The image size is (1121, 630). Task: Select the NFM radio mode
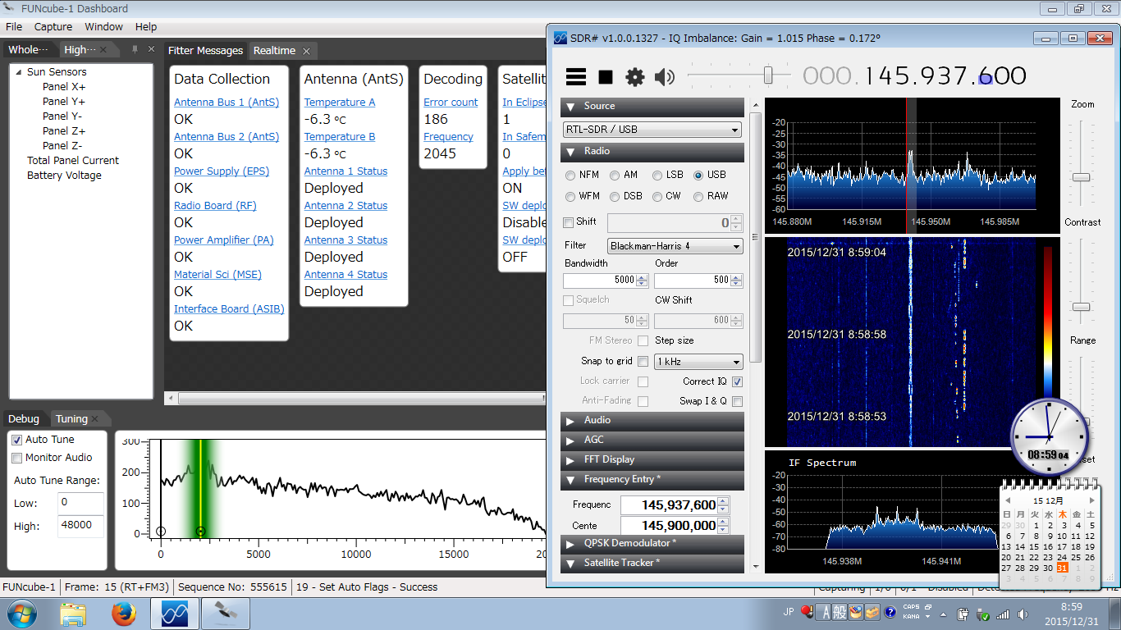(583, 175)
